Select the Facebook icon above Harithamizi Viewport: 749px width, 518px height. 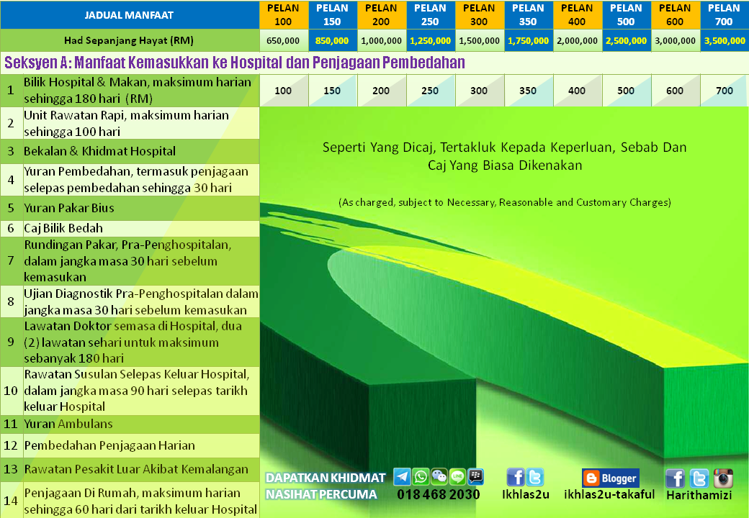(x=676, y=478)
